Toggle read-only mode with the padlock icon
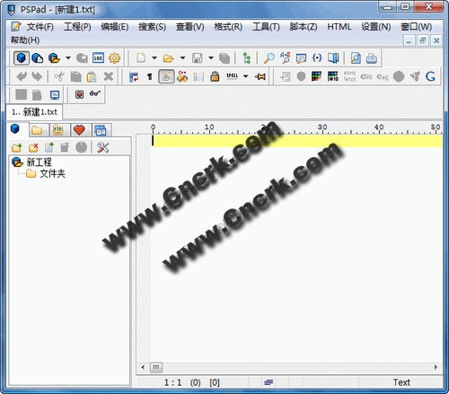Viewport: 449px width, 394px height. point(215,76)
